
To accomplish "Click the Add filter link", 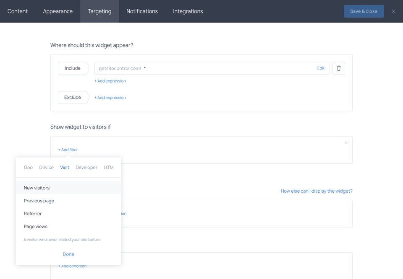I will point(68,150).
